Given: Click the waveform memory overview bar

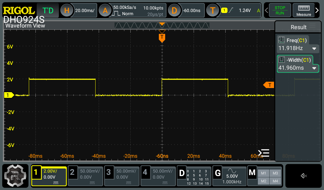Looking at the screenshot, I should [162, 25].
